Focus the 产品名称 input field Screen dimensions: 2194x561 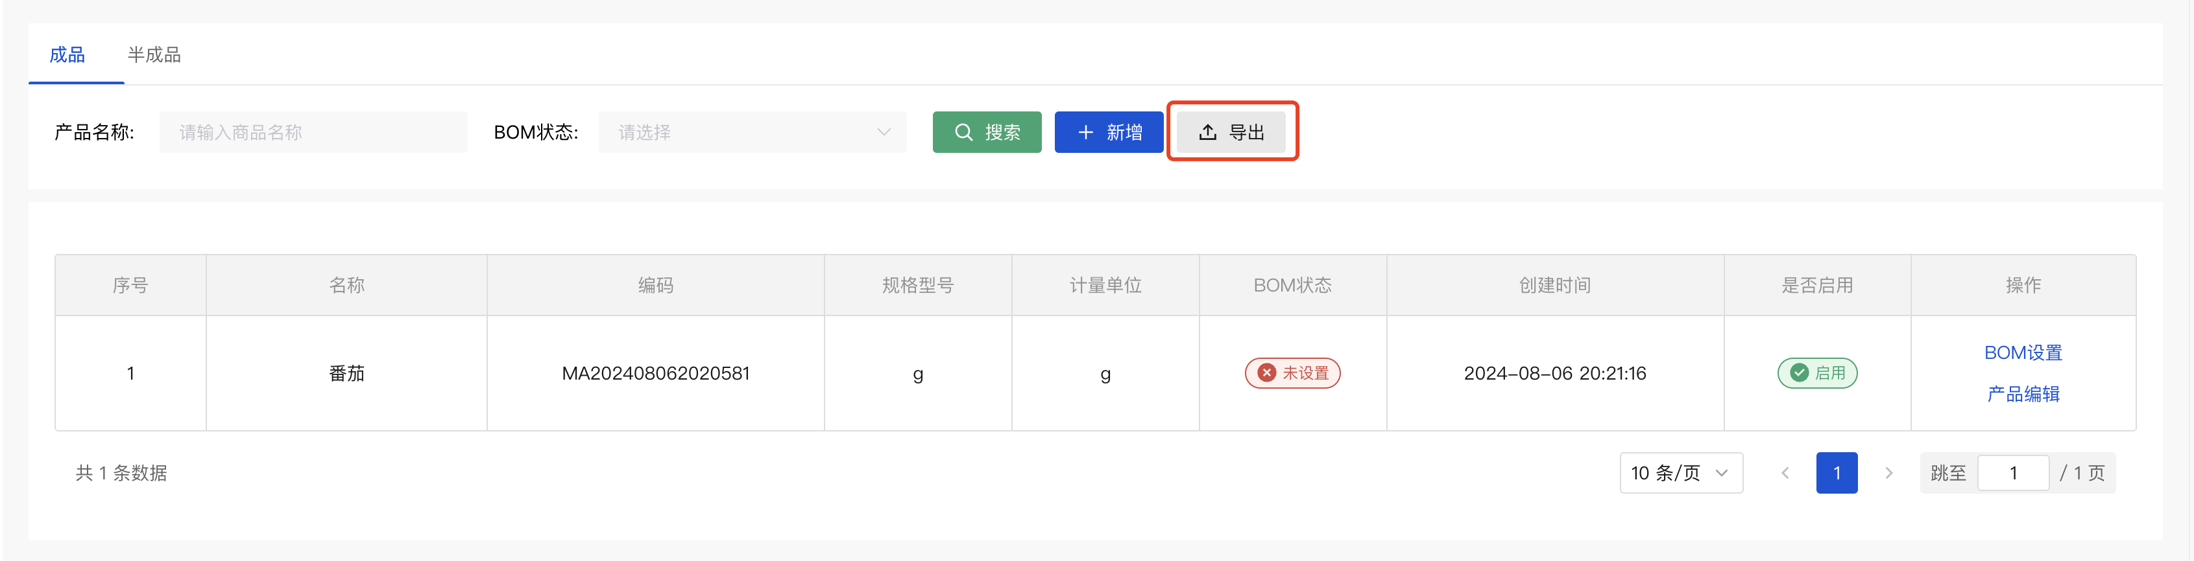313,133
